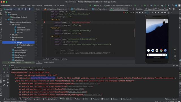This screenshot has width=181, height=102.
Task: Click Chrome icon on emulator home screen
Action: [x=161, y=50]
